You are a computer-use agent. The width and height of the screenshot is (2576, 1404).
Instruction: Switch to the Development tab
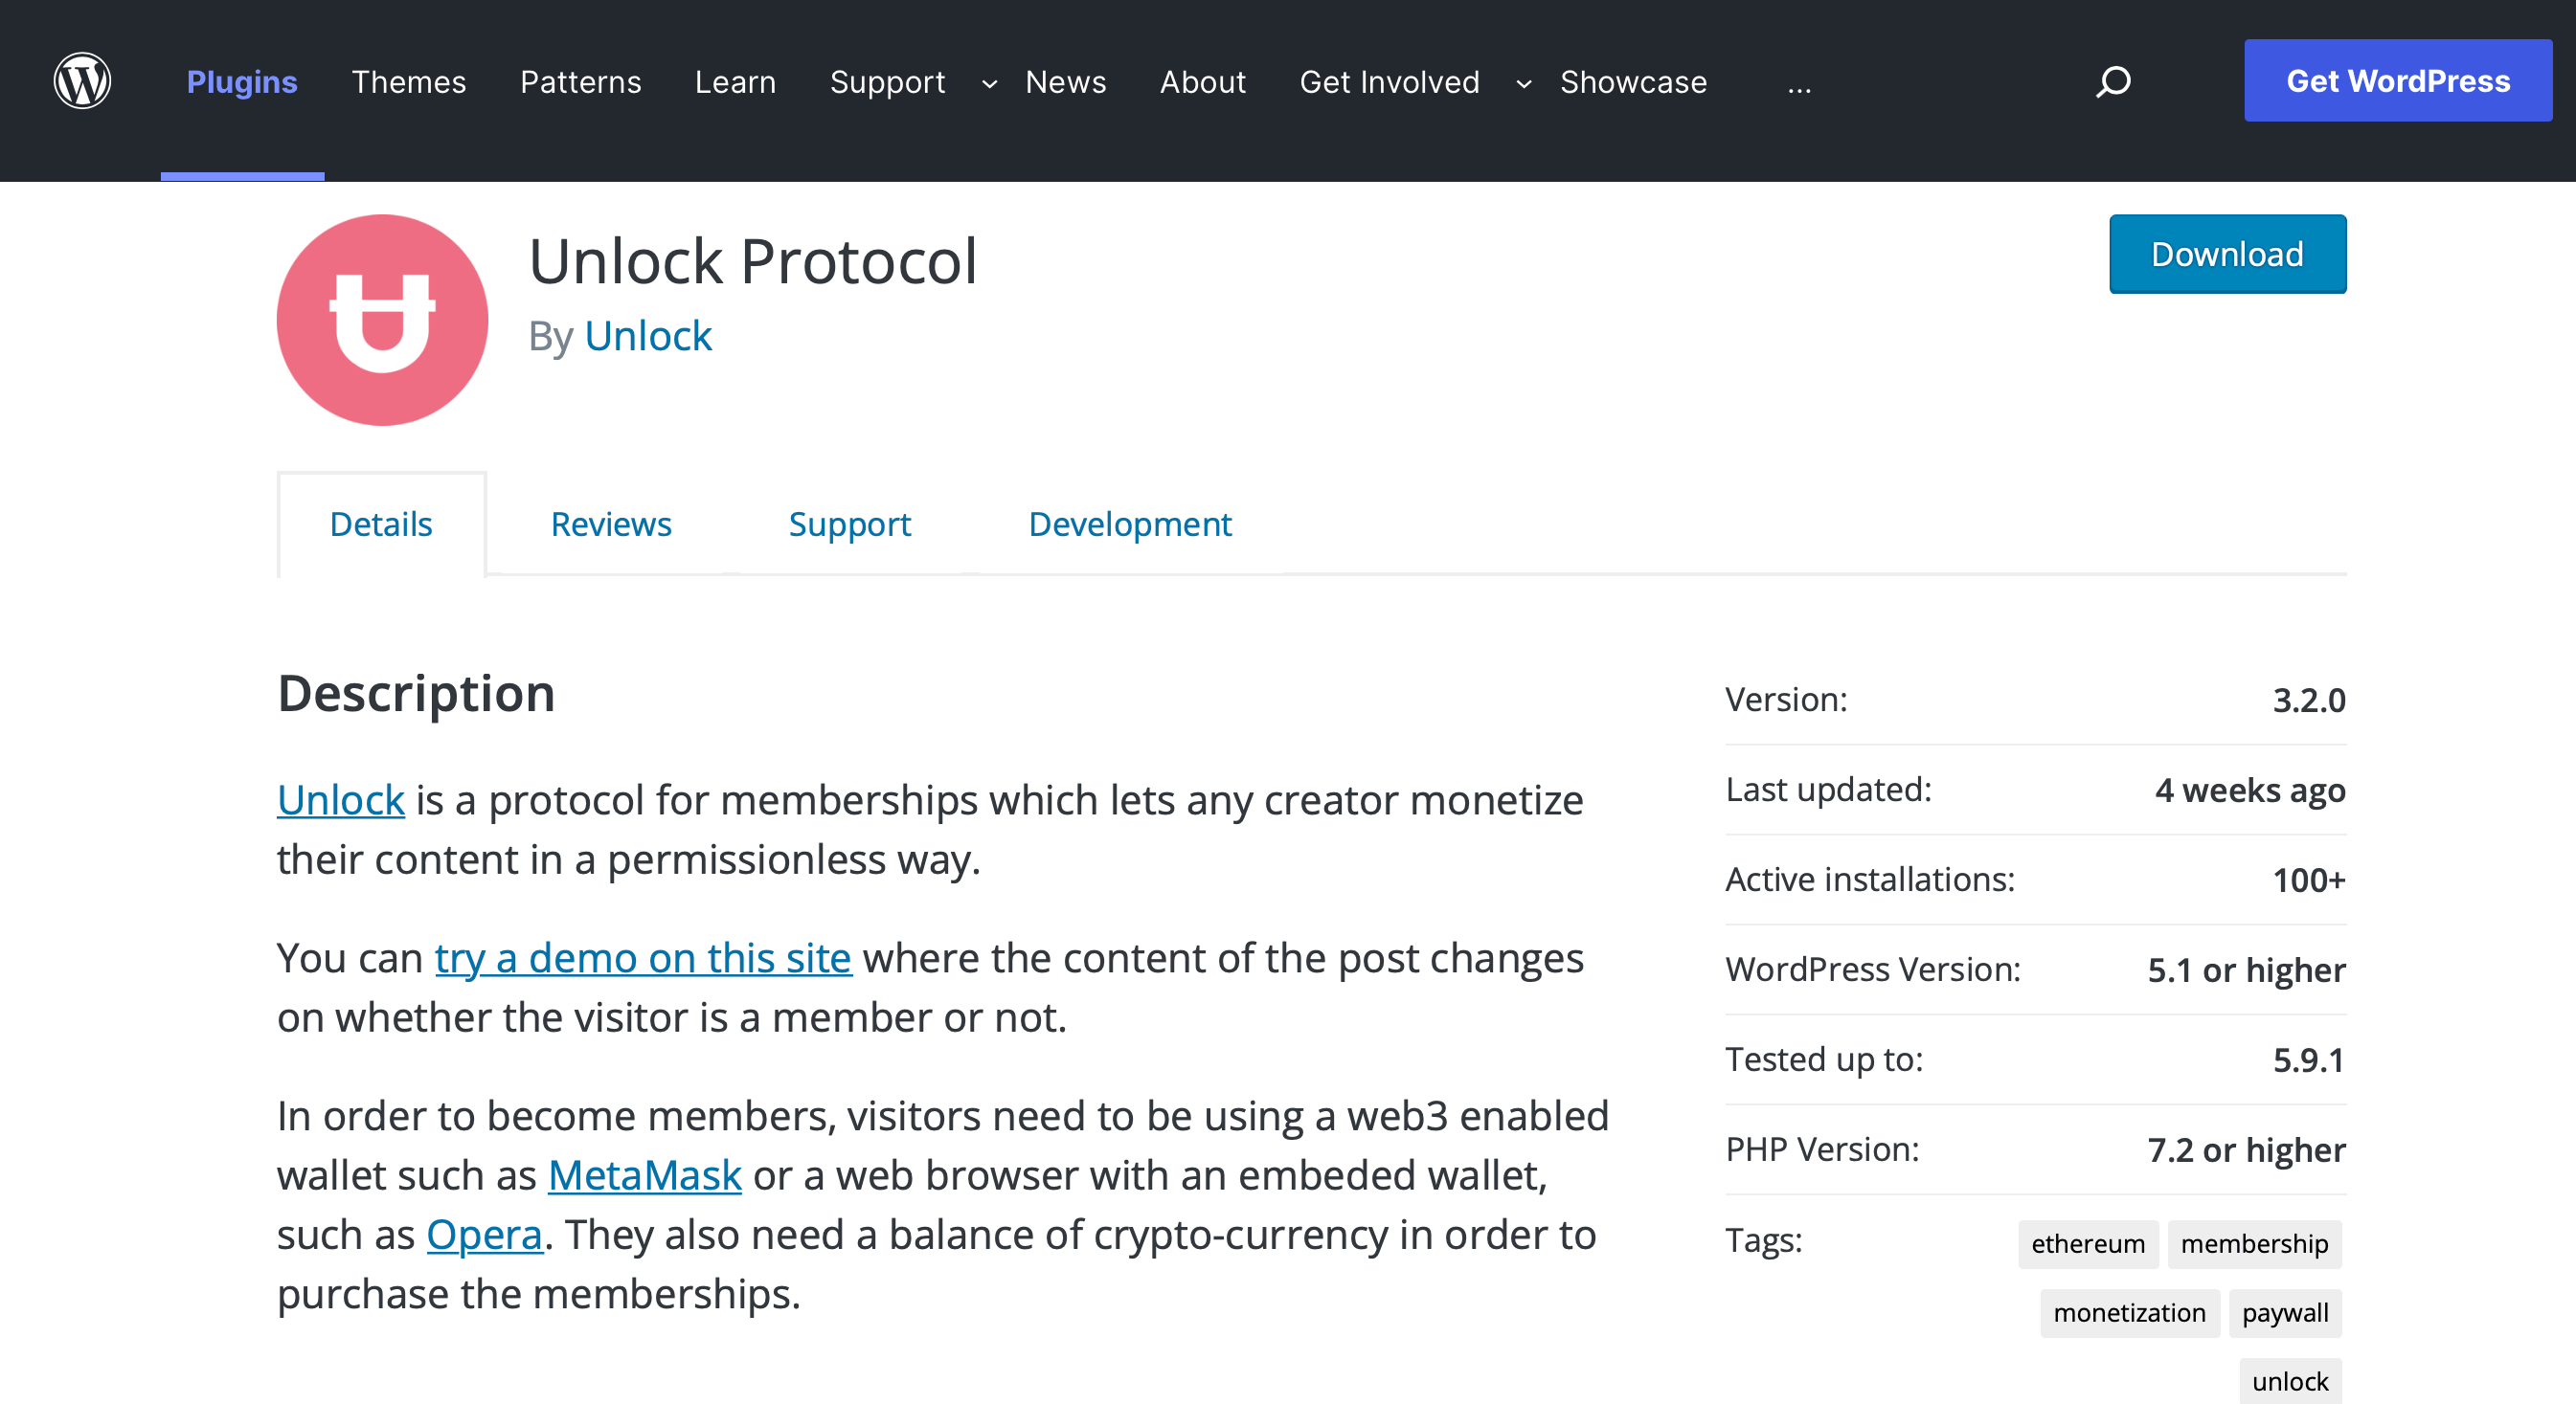[1130, 524]
